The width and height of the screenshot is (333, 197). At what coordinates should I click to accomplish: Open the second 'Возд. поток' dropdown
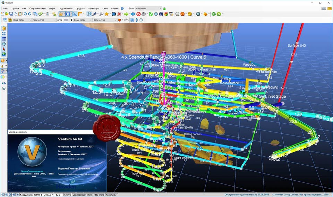[83, 20]
